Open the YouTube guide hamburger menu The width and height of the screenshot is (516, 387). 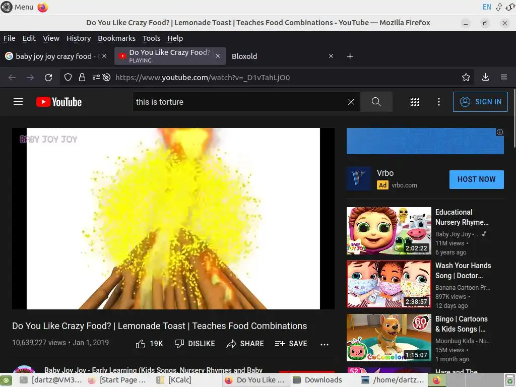(18, 102)
